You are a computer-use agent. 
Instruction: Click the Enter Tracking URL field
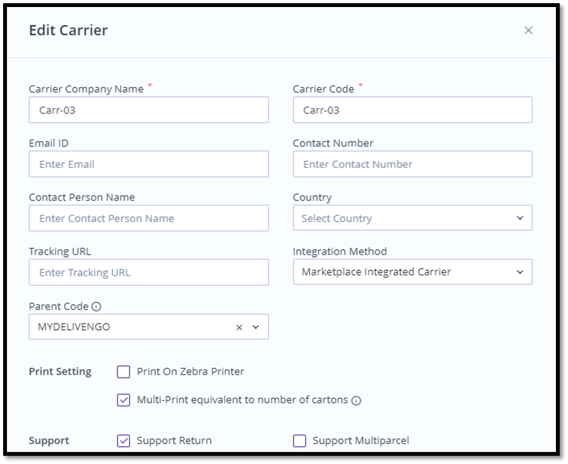pos(149,273)
